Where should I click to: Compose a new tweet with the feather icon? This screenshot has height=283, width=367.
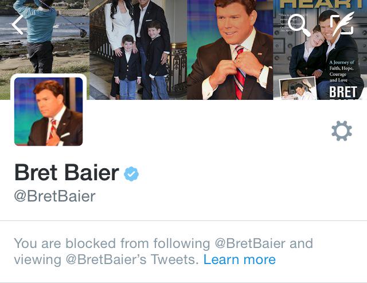[343, 24]
